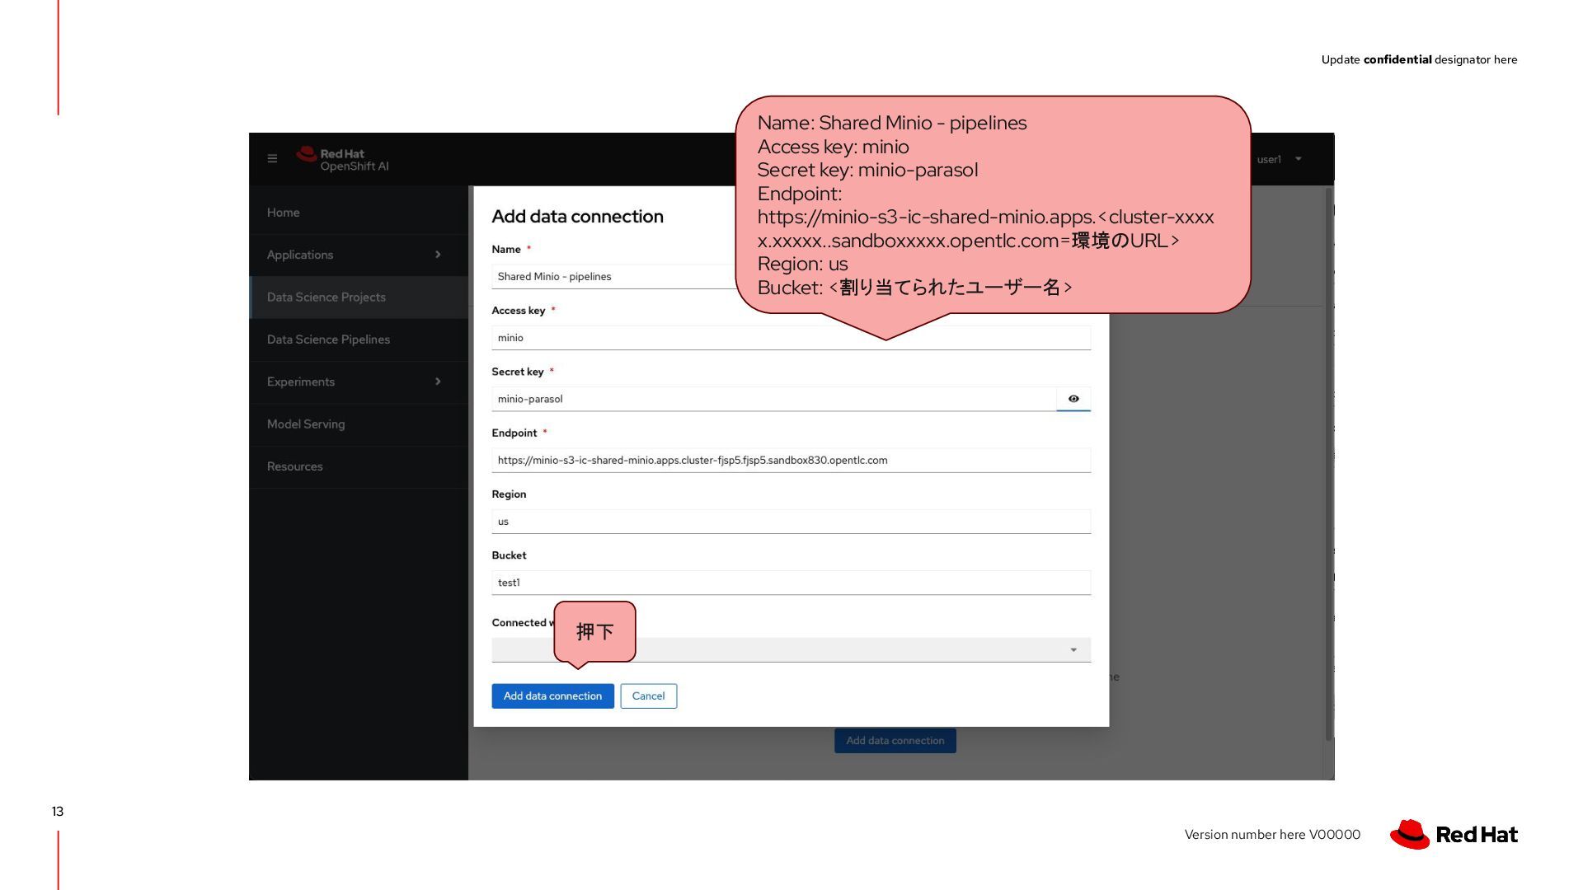Open Model Serving in sidebar
The image size is (1583, 890).
[359, 424]
